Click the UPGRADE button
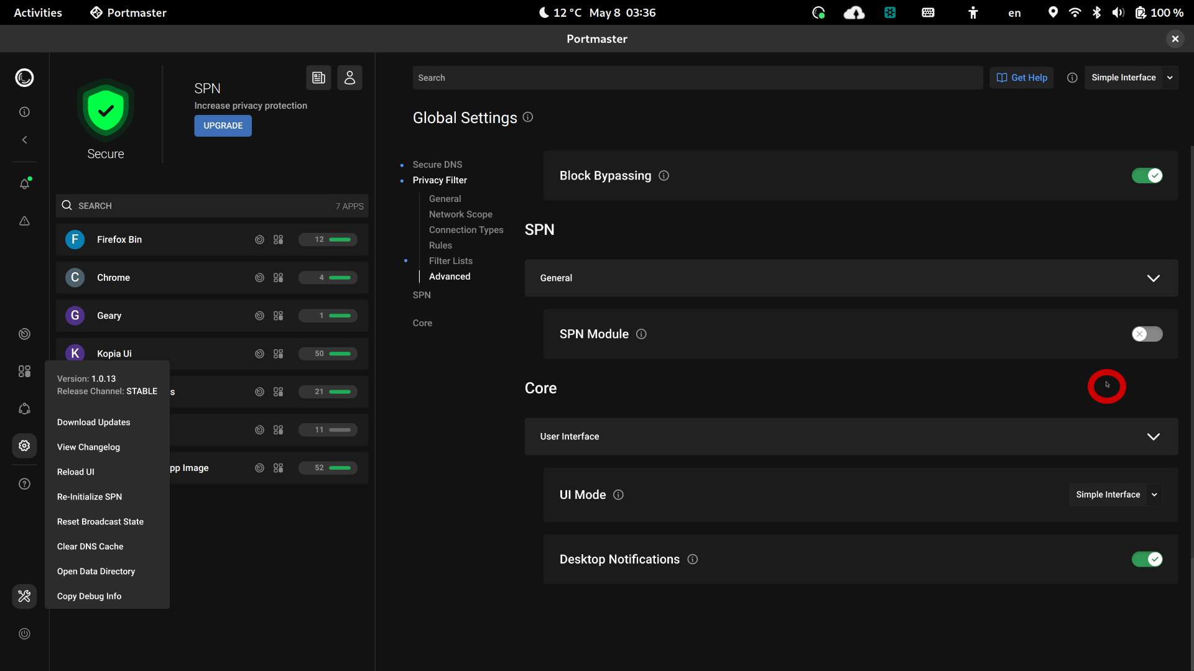 click(x=223, y=126)
